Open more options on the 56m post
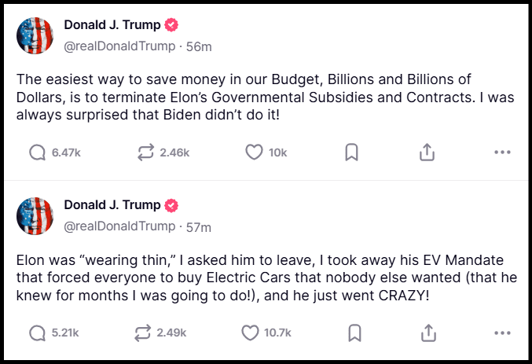532x364 pixels. 502,152
